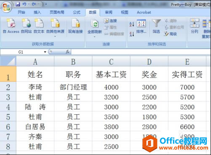Click into the formula bar

(x=140, y=52)
